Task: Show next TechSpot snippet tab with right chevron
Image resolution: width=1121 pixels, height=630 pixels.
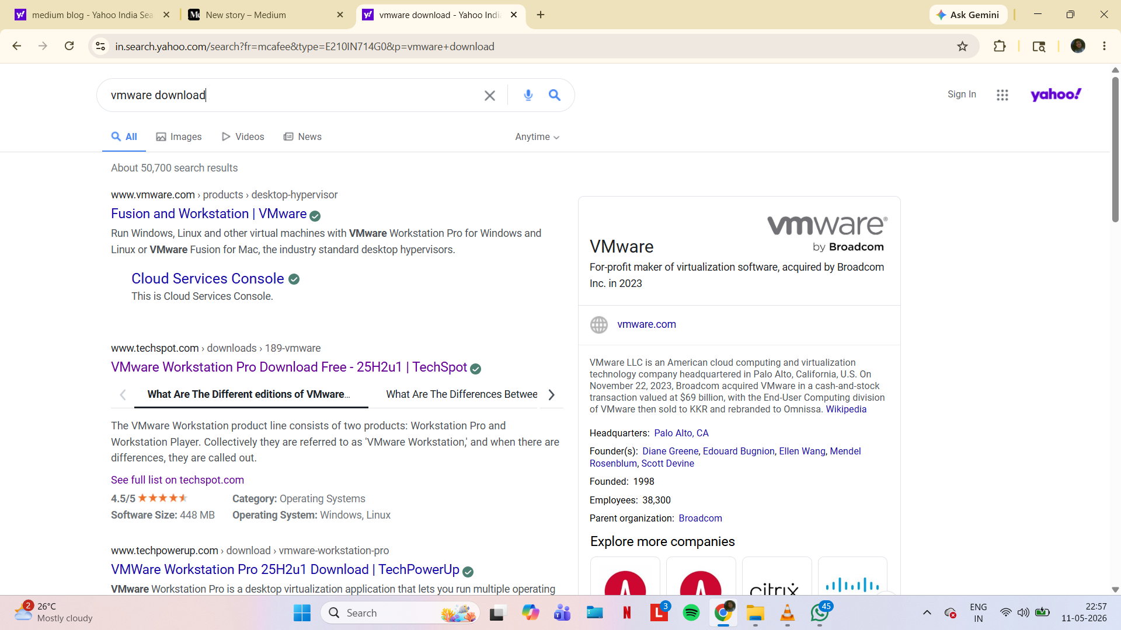Action: click(551, 395)
